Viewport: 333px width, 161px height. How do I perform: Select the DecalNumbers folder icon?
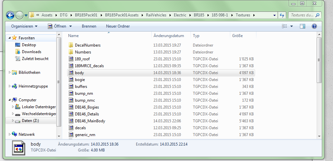(71, 45)
